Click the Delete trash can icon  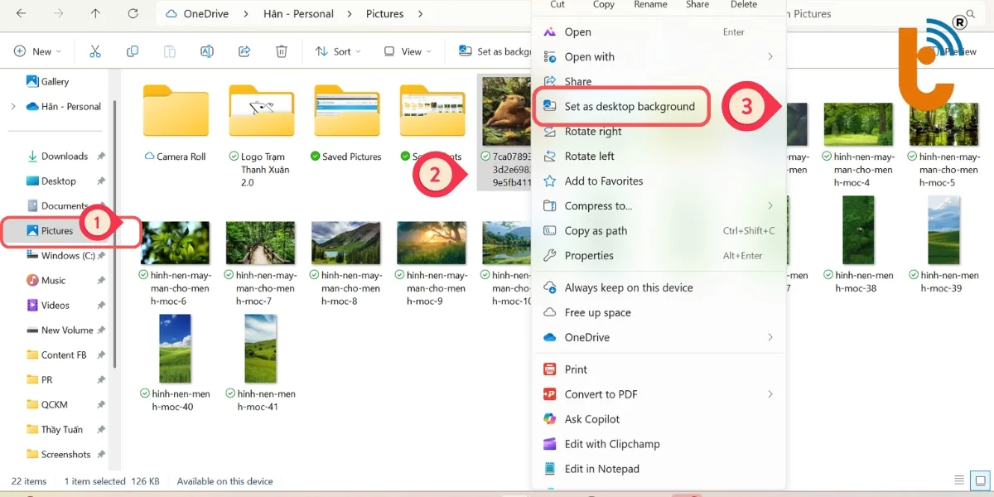pyautogui.click(x=282, y=51)
